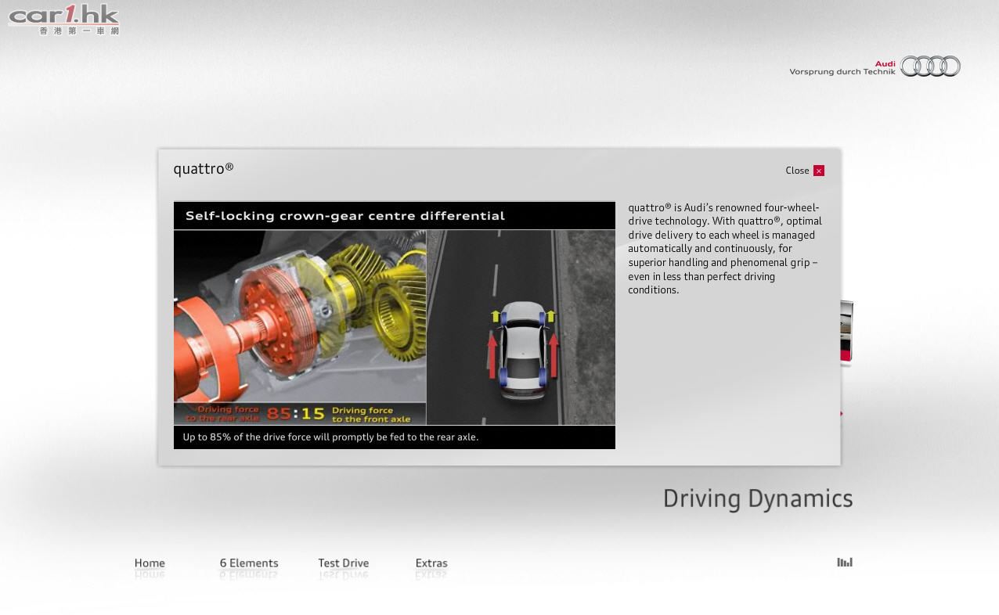Click the Audi four rings logo
The image size is (999, 615).
(930, 67)
